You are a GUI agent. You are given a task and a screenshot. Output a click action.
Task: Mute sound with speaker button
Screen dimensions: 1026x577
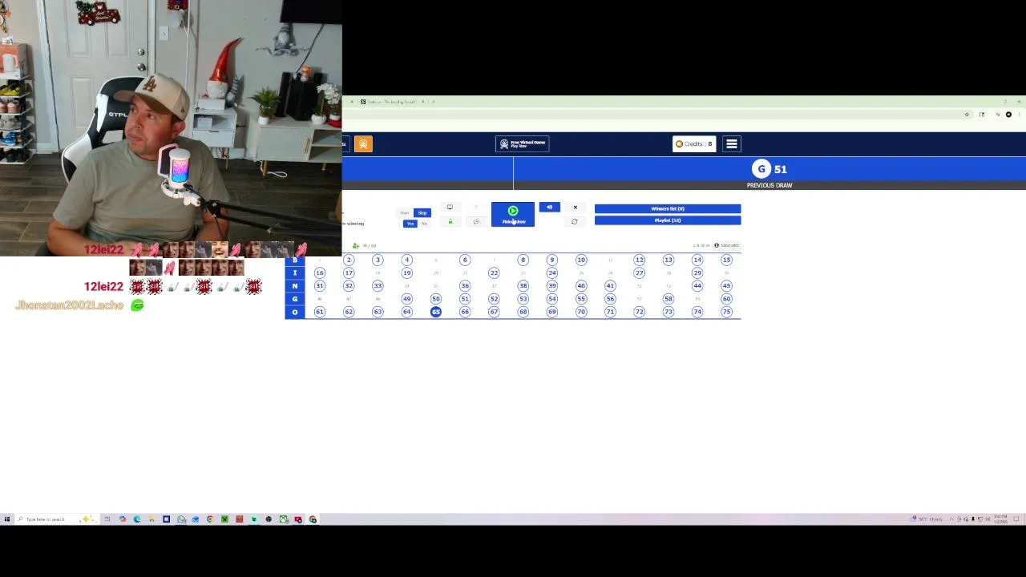(550, 208)
